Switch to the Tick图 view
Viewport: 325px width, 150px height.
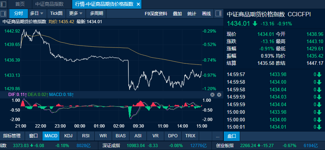pyautogui.click(x=56, y=13)
